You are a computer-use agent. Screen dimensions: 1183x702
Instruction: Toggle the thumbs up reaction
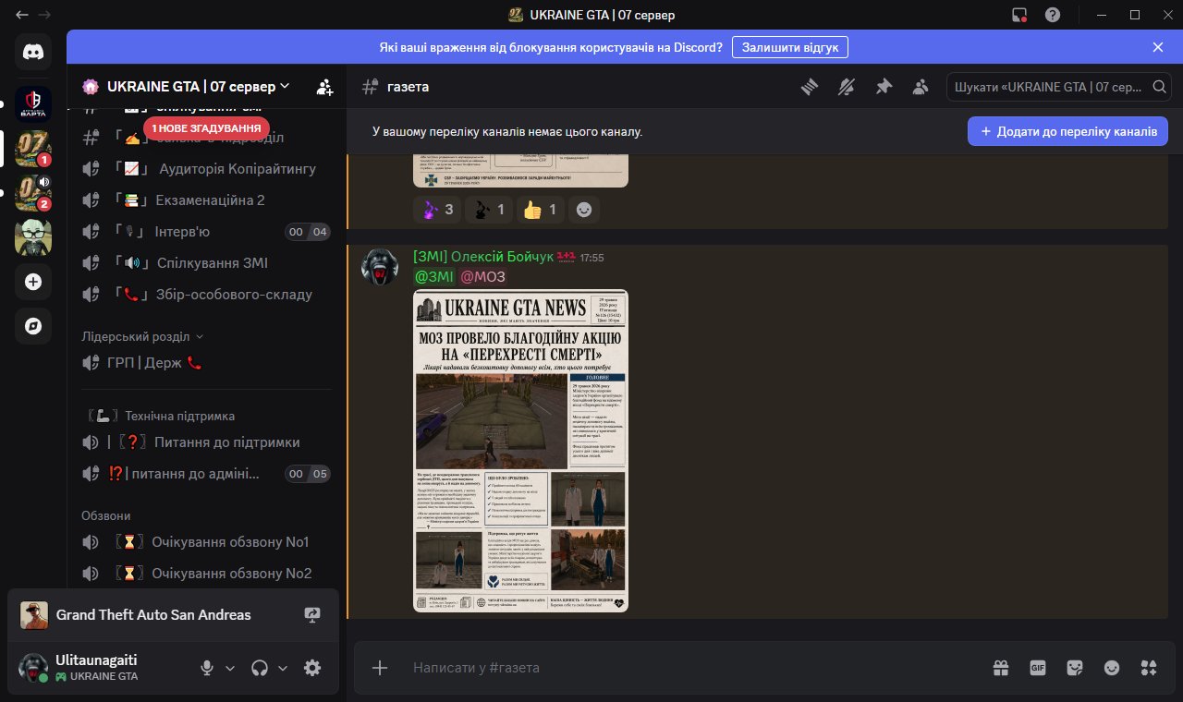(541, 210)
